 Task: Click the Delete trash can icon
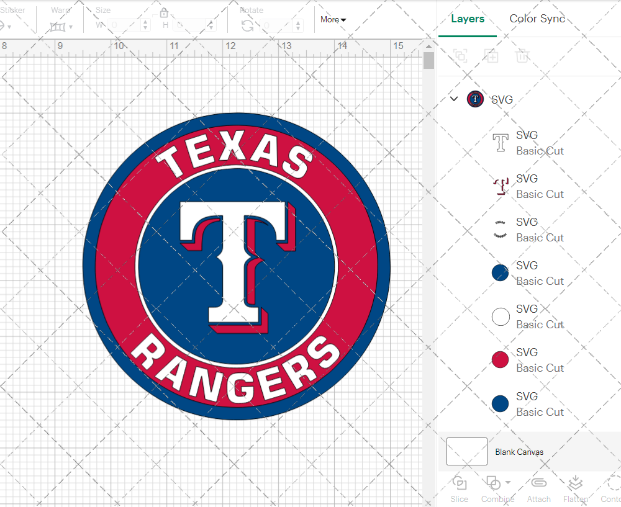click(x=522, y=56)
